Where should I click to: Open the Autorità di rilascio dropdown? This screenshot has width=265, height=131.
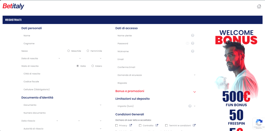tap(62, 129)
